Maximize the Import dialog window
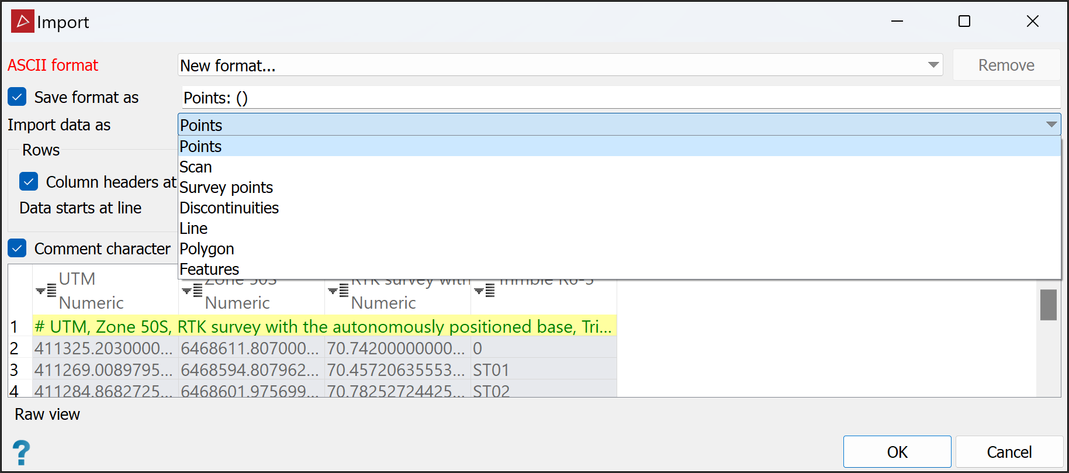Viewport: 1069px width, 473px height. [x=964, y=22]
